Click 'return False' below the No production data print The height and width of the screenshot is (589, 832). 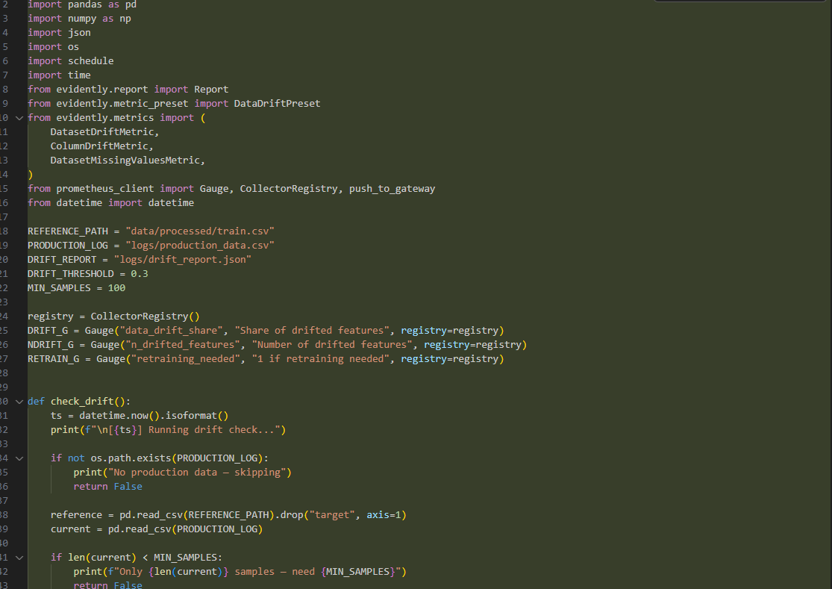[107, 487]
